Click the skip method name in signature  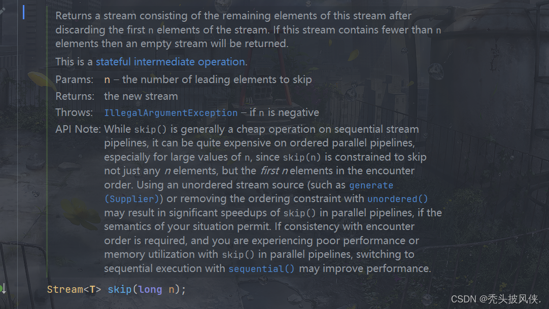(119, 289)
